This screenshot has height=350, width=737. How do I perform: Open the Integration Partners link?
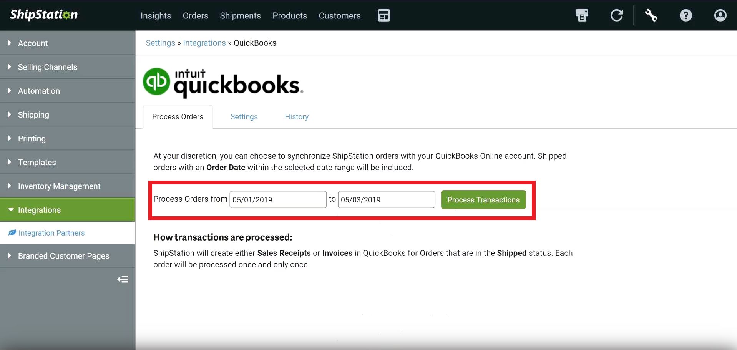point(51,233)
